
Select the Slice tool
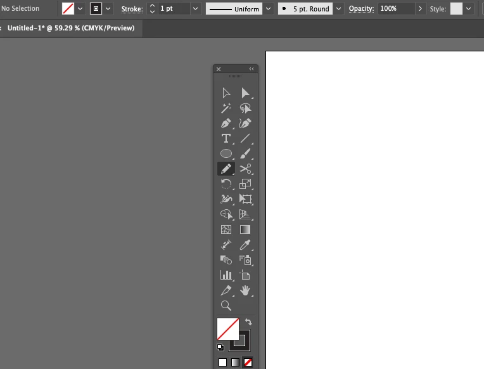(x=226, y=290)
